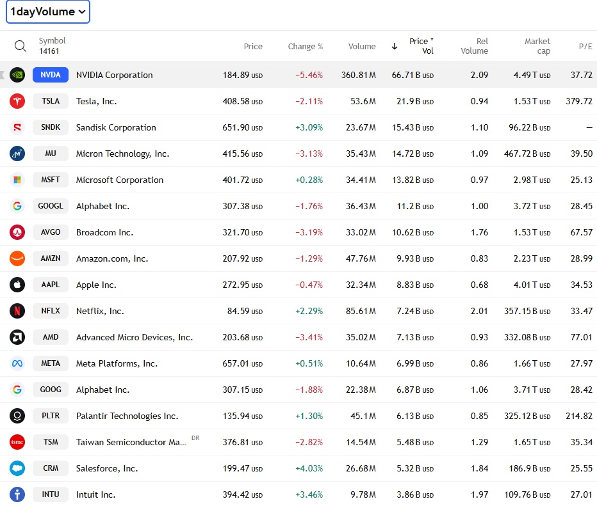Screen dimensions: 597x506
Task: Click Netflix's 85.61 M volume cell
Action: point(361,312)
